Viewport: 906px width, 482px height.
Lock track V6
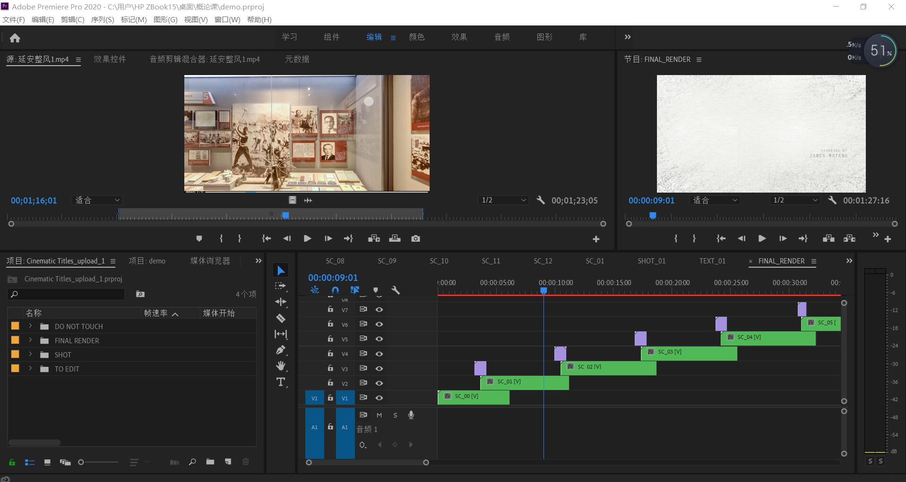pos(330,324)
